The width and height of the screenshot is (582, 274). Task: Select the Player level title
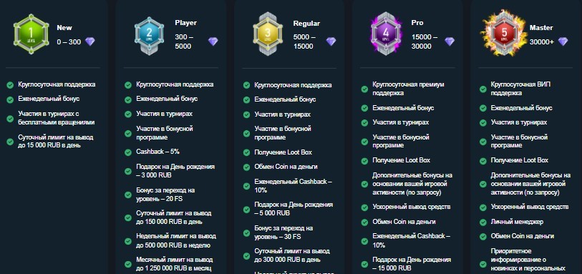pyautogui.click(x=186, y=23)
